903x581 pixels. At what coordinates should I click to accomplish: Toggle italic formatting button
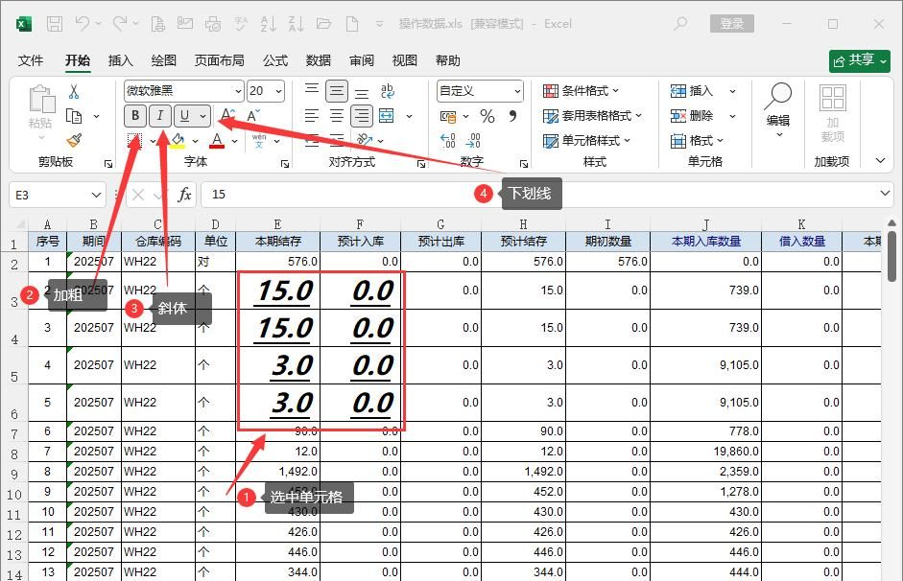coord(160,116)
